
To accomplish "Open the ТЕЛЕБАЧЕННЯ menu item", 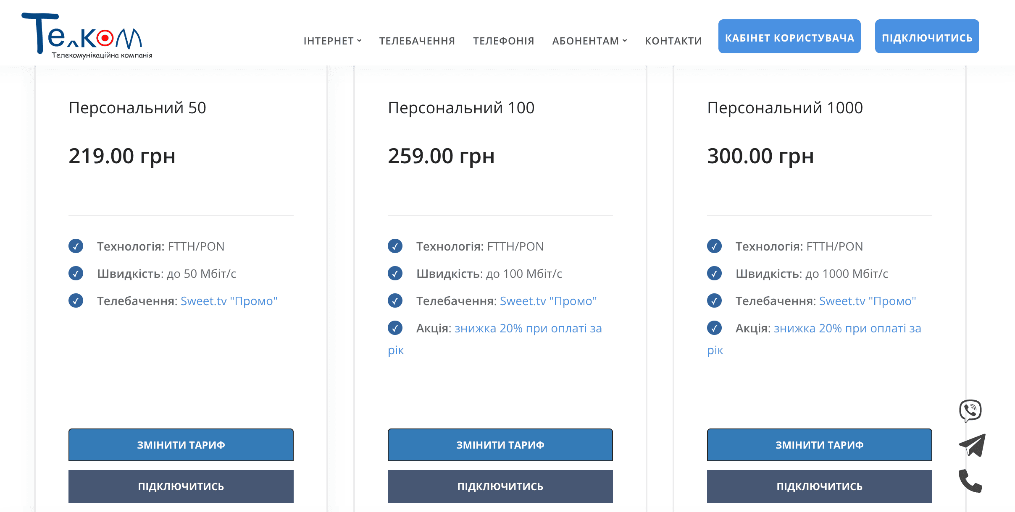I will pos(417,41).
